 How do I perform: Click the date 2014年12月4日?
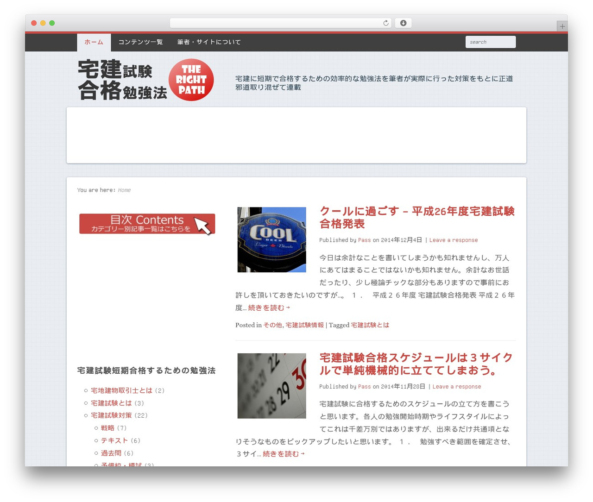(401, 240)
